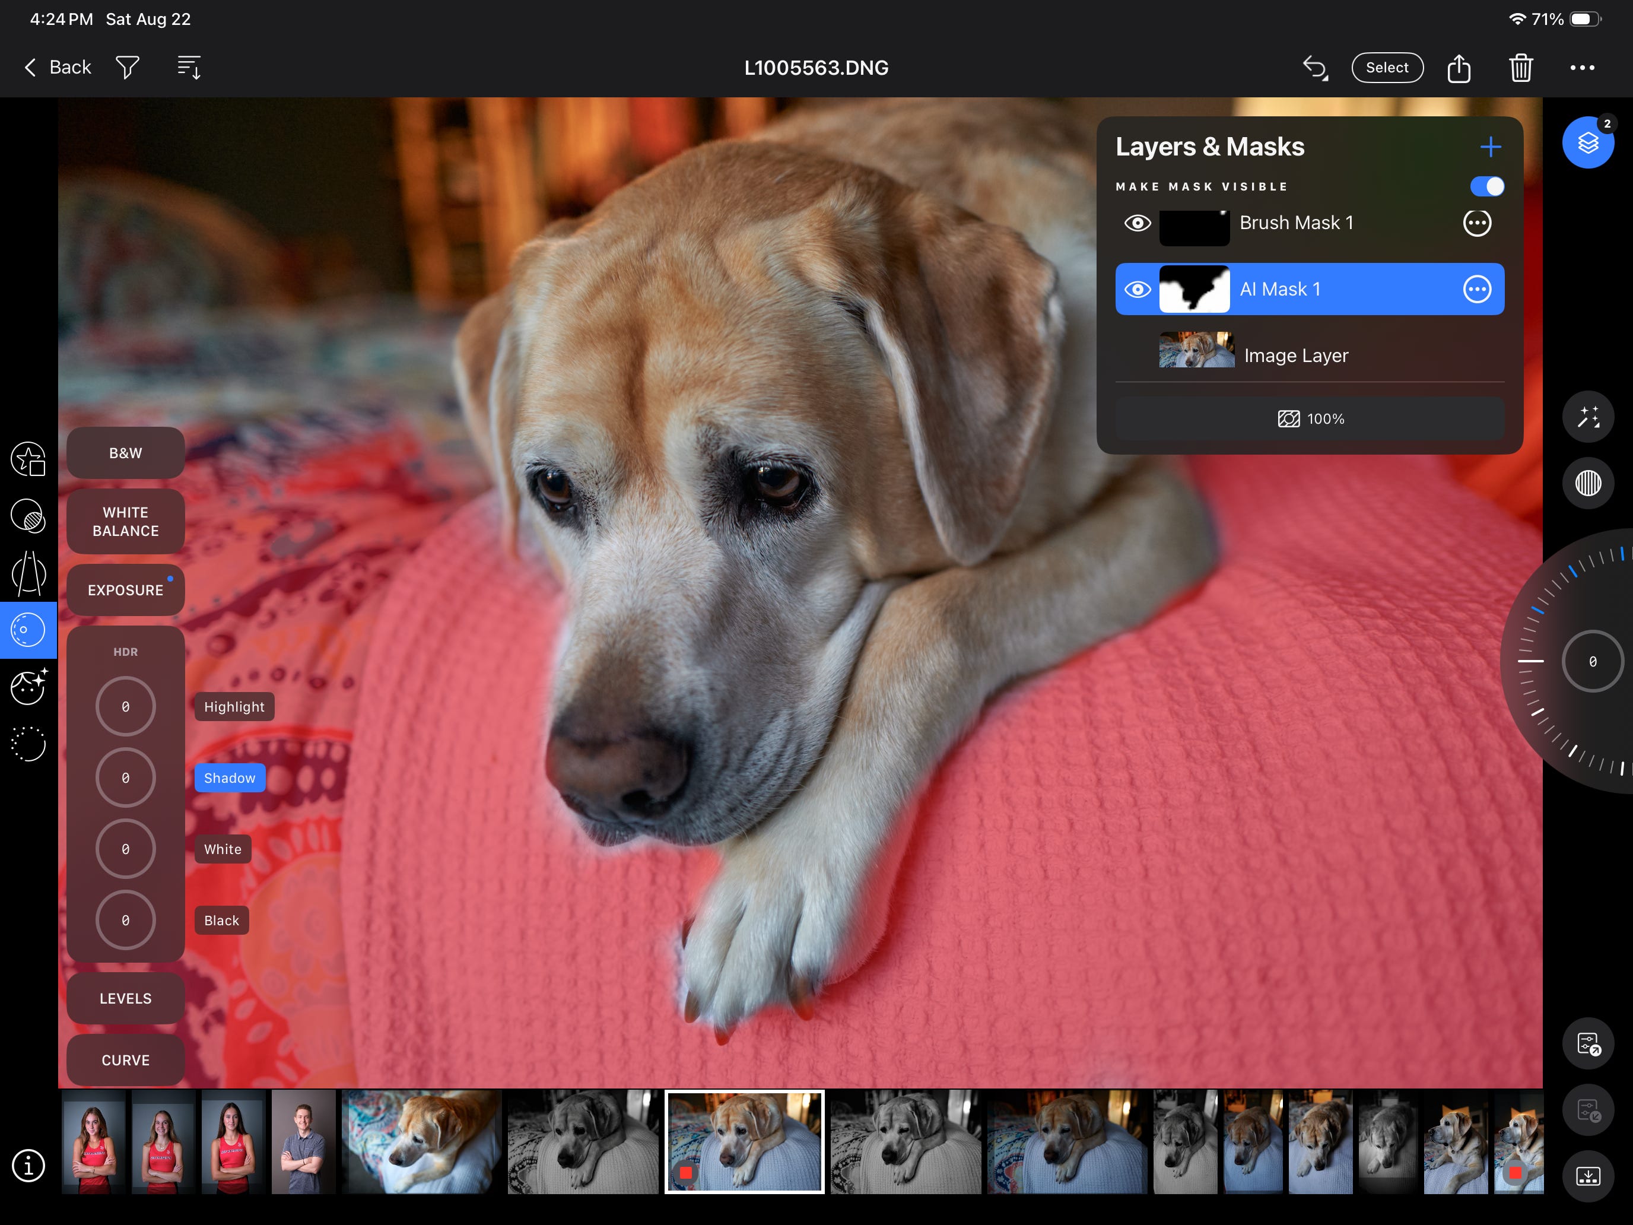
Task: Tap the share icon
Action: coord(1459,68)
